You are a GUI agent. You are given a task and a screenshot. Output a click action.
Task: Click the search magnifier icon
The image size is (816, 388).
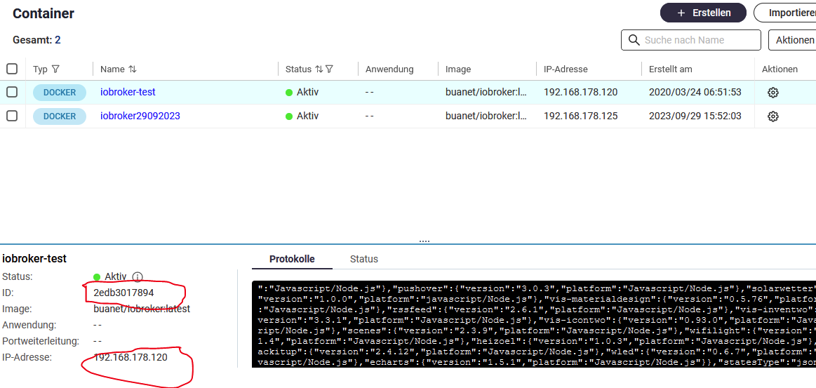point(634,40)
